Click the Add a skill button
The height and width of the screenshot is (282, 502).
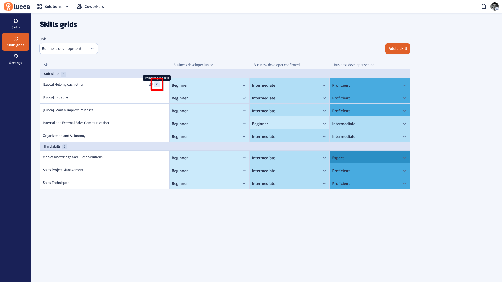[x=397, y=49]
